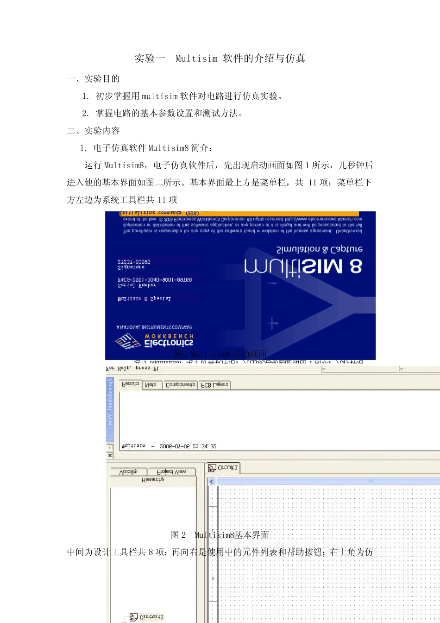Image resolution: width=440 pixels, height=623 pixels.
Task: Activate the Circuit1 document tab above the grid
Action: pyautogui.click(x=223, y=468)
